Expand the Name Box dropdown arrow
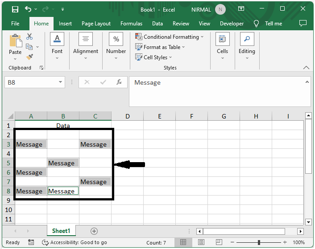The height and width of the screenshot is (249, 315). pyautogui.click(x=60, y=82)
